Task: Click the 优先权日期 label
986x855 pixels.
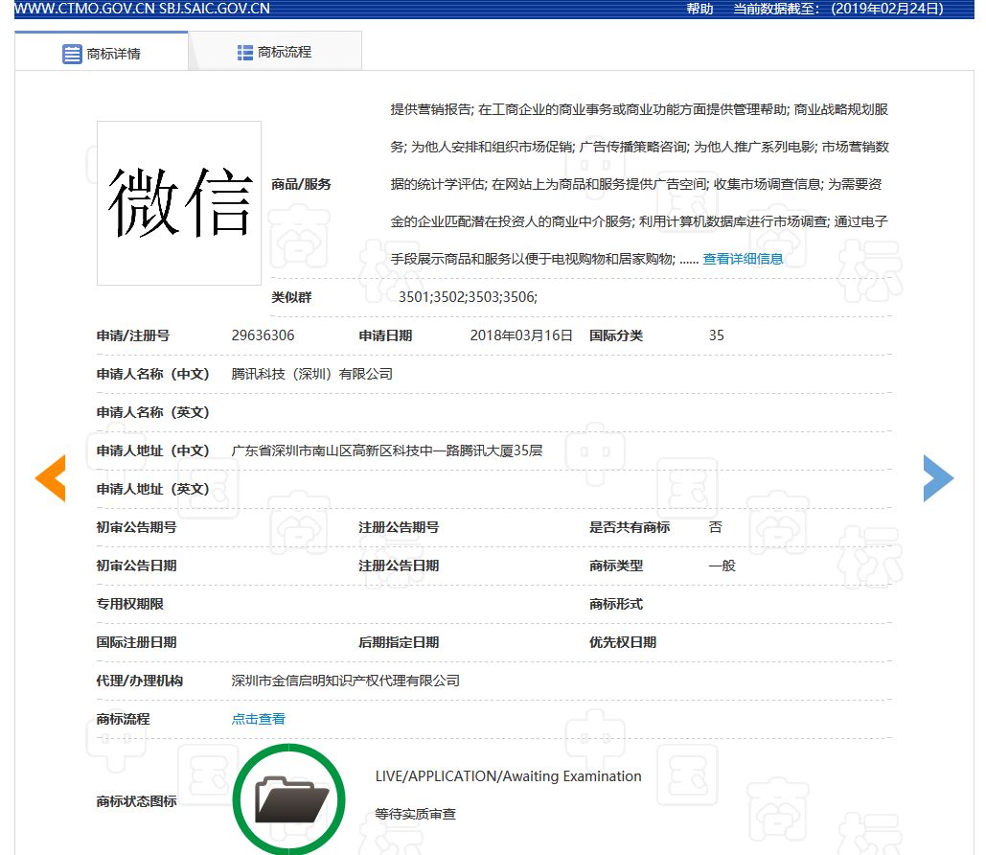Action: (x=623, y=642)
